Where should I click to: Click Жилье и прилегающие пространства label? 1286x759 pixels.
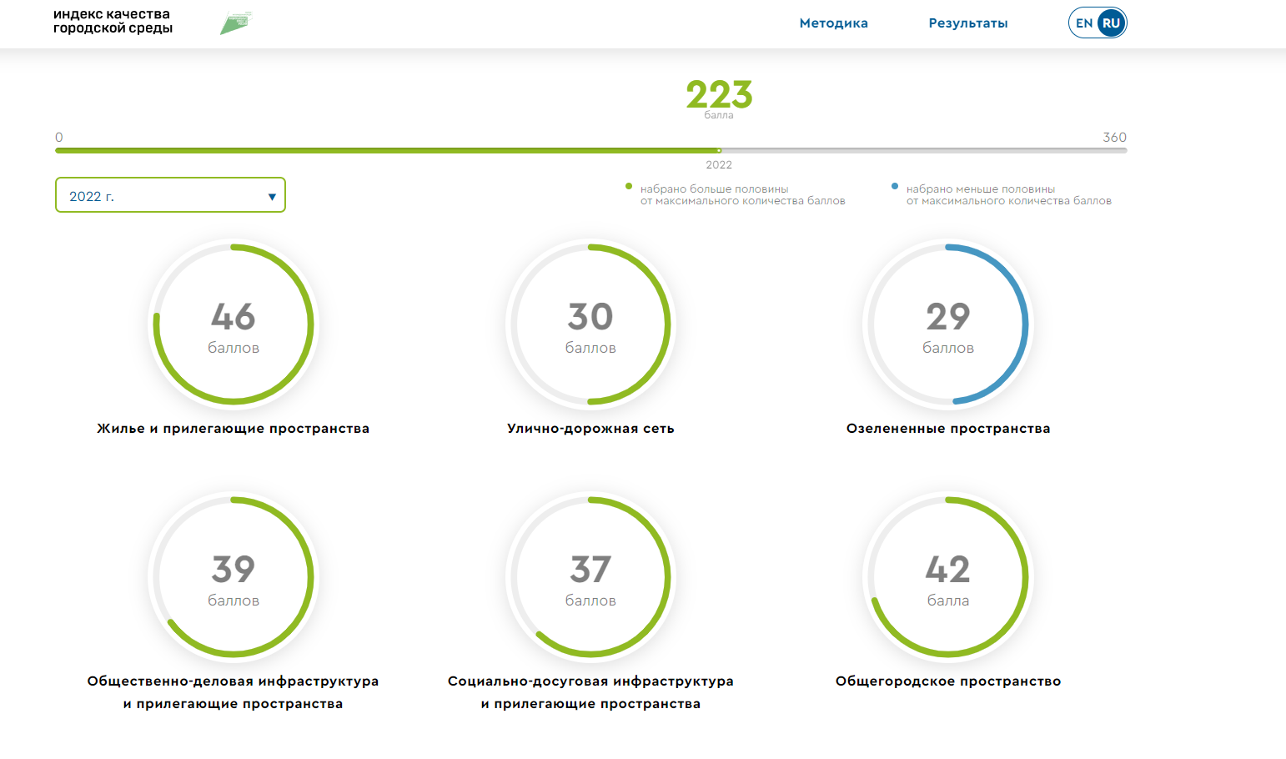click(x=233, y=429)
